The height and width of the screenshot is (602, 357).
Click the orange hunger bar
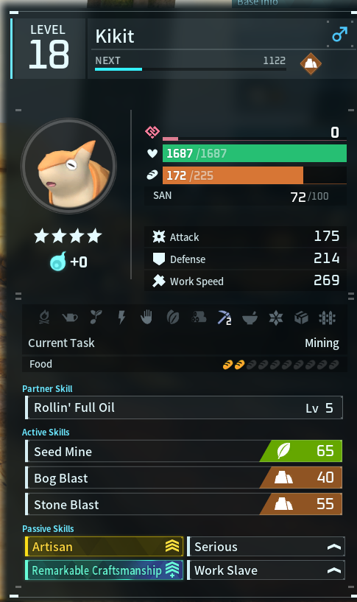[x=254, y=175]
